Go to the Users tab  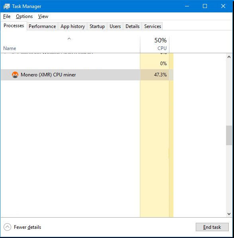[115, 26]
